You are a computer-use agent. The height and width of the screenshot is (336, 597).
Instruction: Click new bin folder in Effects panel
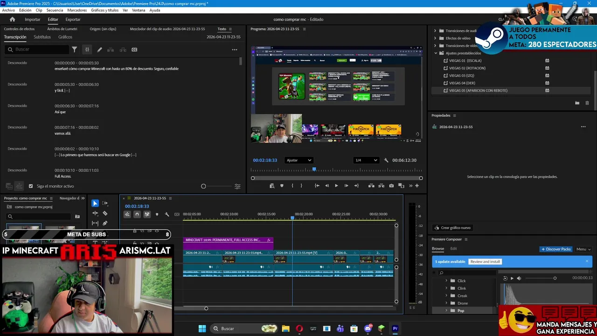[577, 103]
